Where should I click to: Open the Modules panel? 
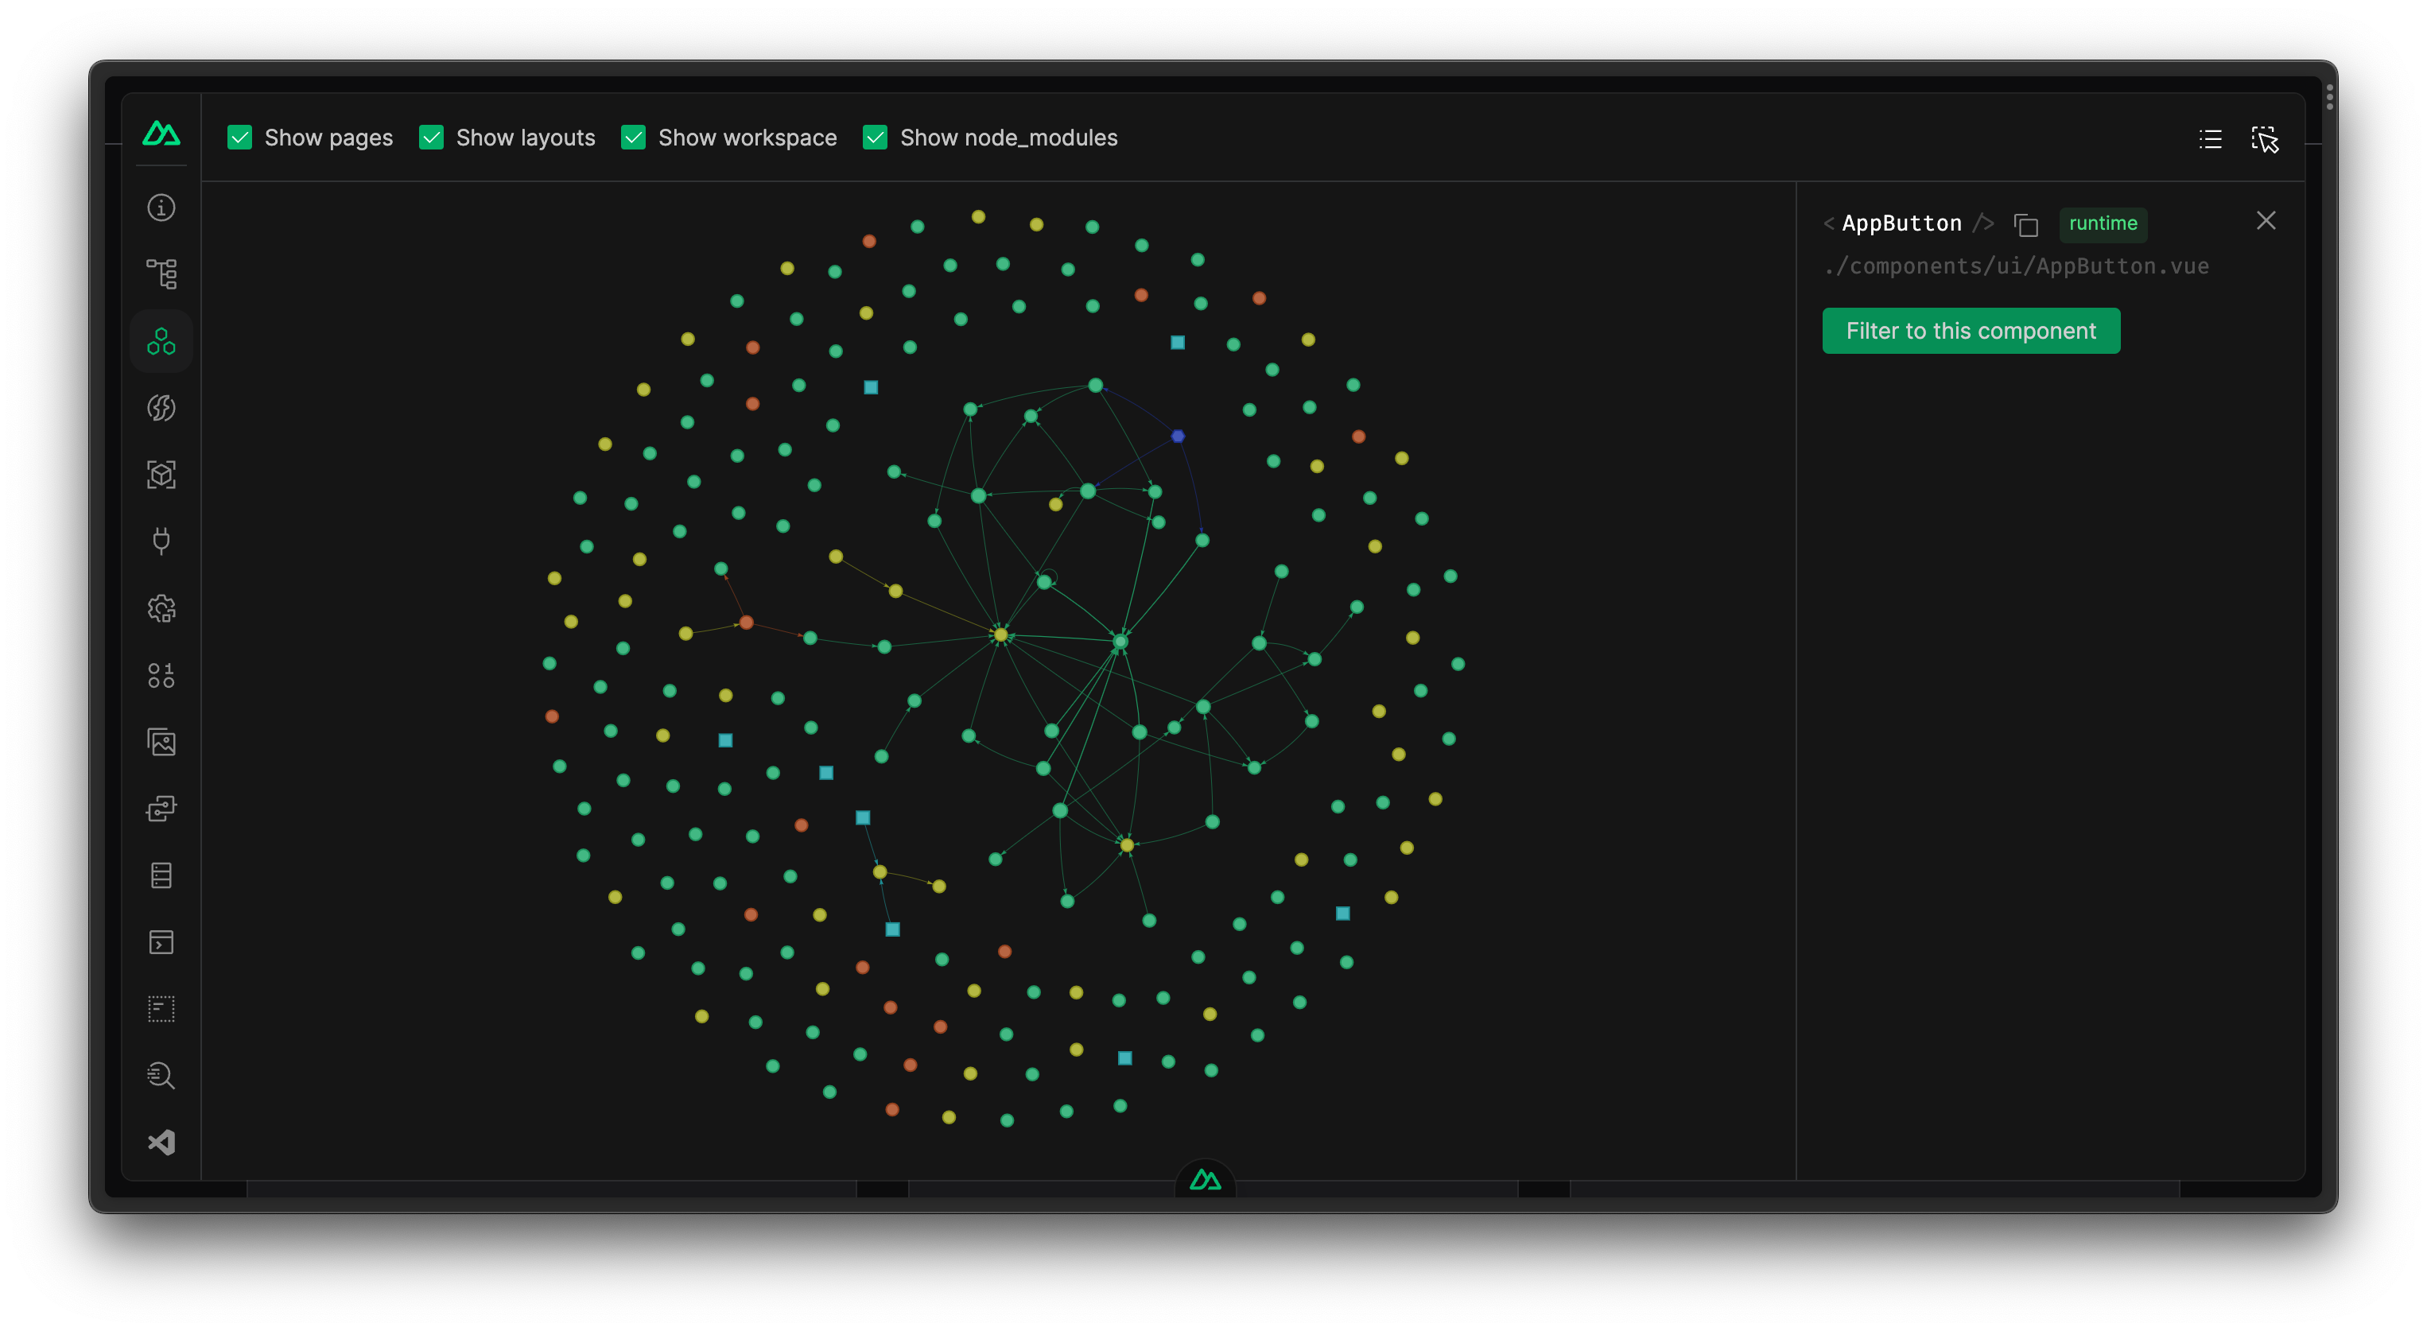[x=161, y=474]
